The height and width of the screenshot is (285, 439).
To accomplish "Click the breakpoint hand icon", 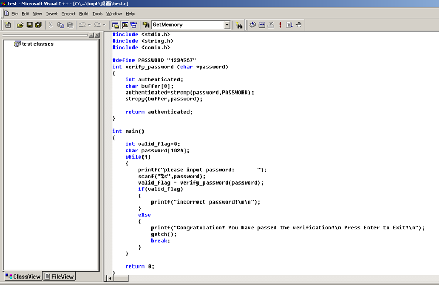I will tap(299, 25).
